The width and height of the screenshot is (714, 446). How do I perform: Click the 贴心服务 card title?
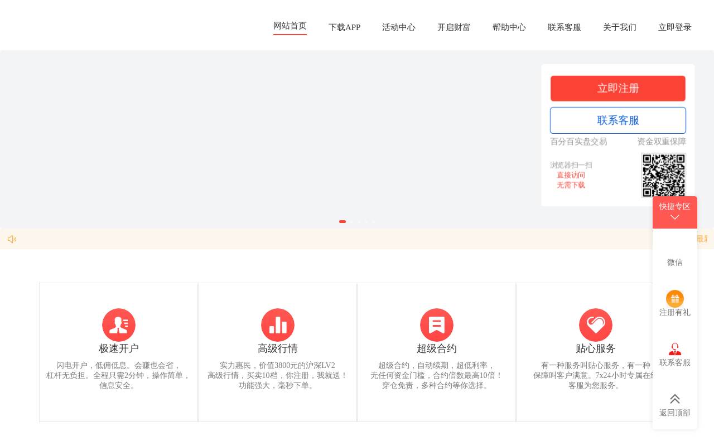click(x=596, y=348)
